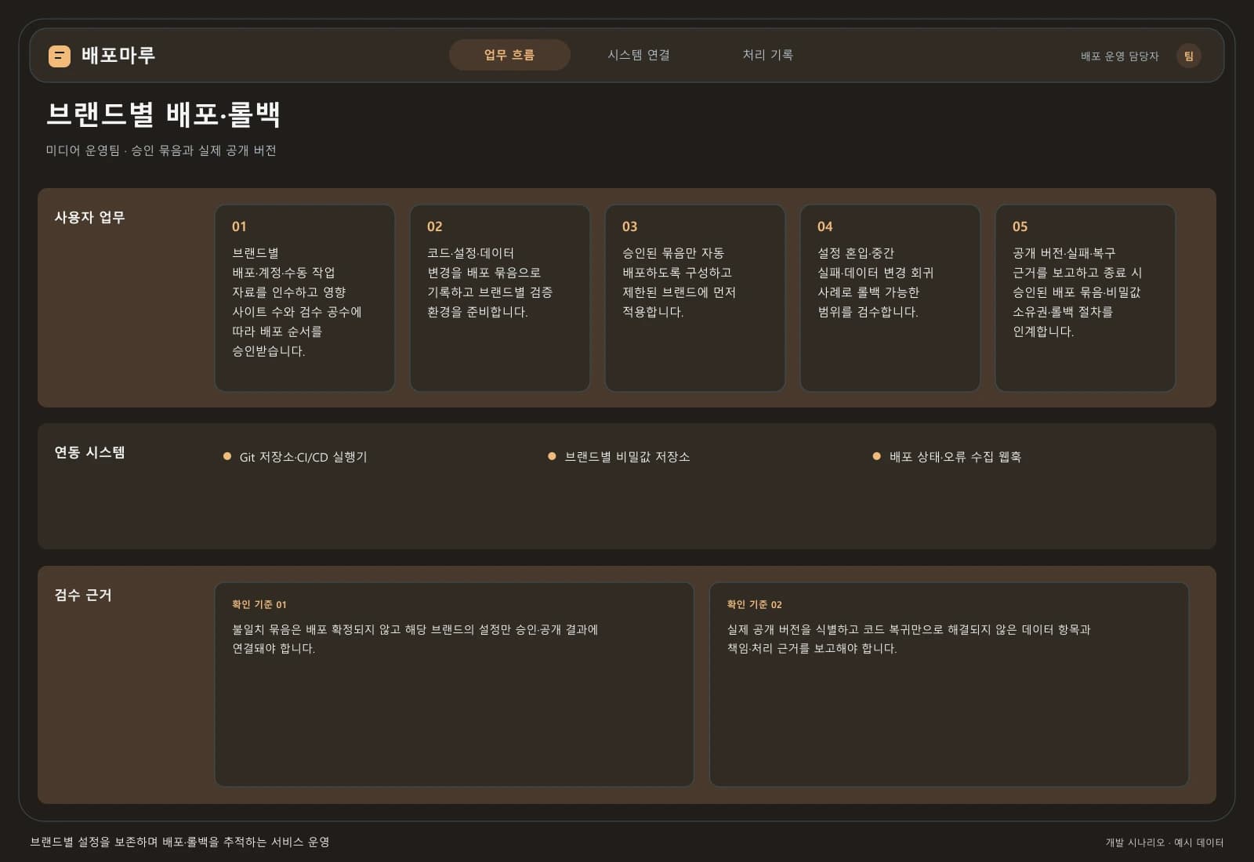
Task: Click bullet dot beside 배포 상태·오류 웹훅
Action: click(x=876, y=456)
